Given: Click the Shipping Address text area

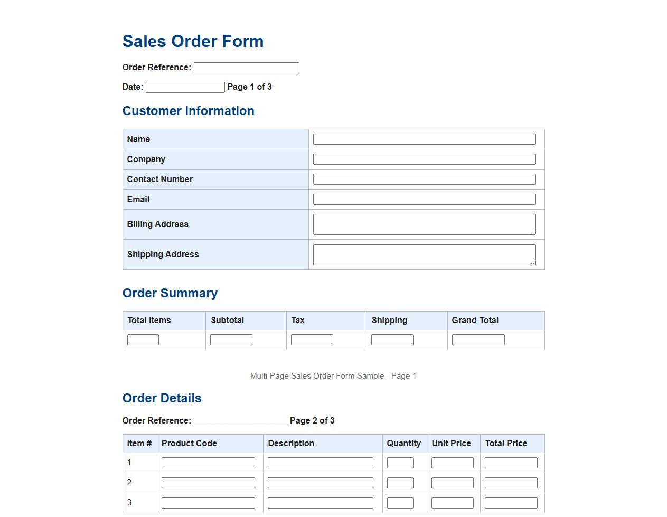Looking at the screenshot, I should pos(424,254).
